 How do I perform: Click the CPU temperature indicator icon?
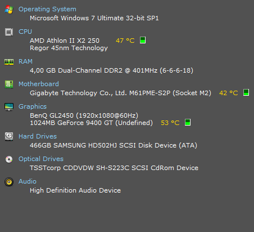click(x=143, y=40)
